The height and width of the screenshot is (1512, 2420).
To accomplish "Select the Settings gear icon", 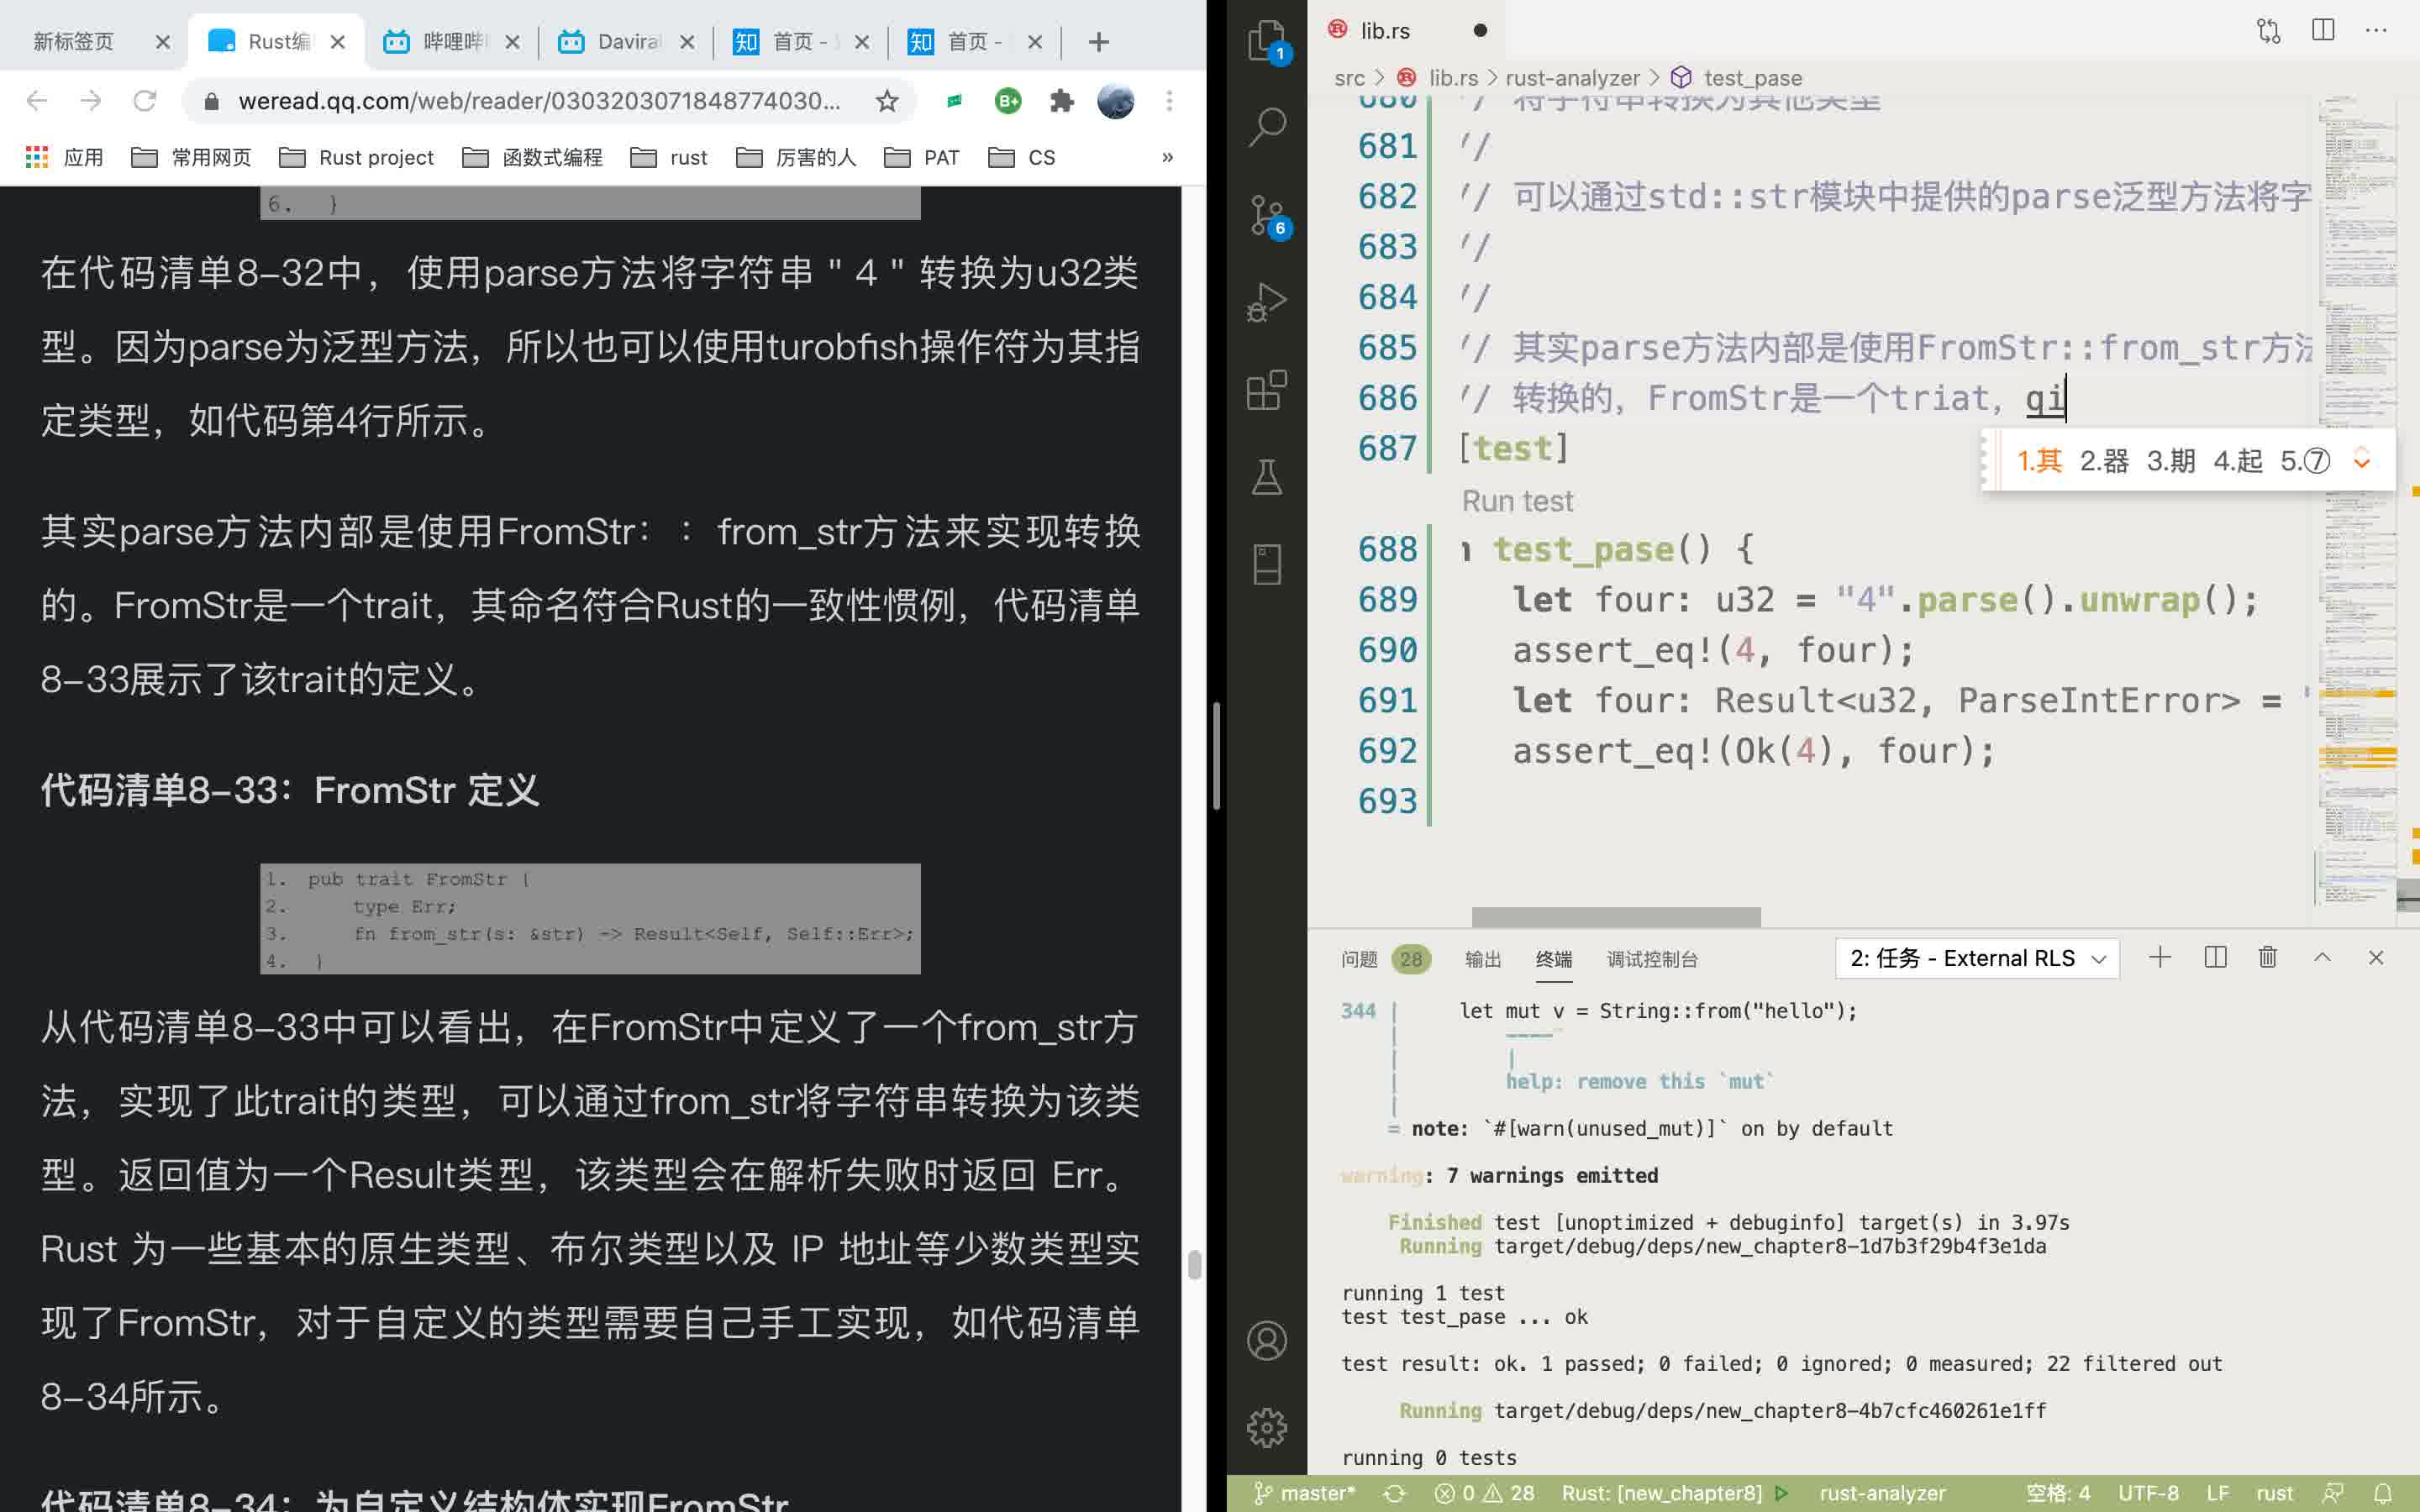I will [x=1265, y=1426].
